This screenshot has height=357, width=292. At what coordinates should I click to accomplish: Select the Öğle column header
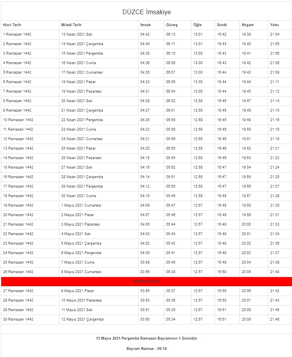tap(197, 25)
